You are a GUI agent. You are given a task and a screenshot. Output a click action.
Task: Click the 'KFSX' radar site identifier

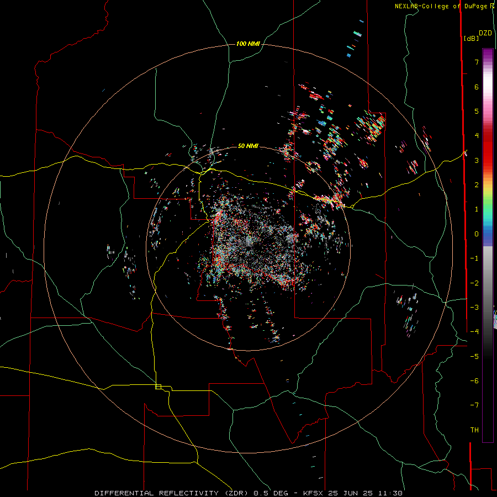(x=314, y=493)
